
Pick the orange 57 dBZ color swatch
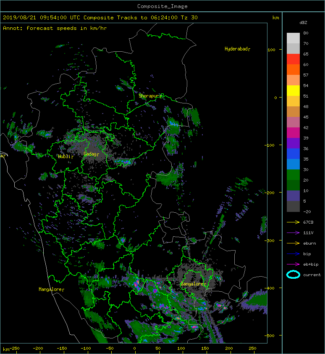[x=293, y=69]
